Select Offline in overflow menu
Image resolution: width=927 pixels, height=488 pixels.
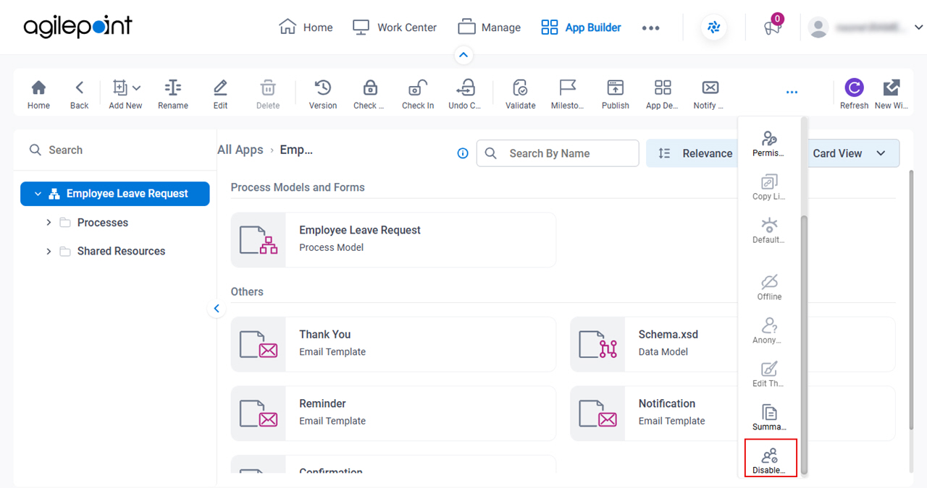click(x=768, y=288)
